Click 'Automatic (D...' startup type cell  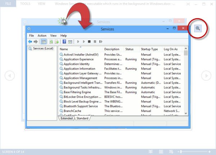pyautogui.click(x=151, y=83)
